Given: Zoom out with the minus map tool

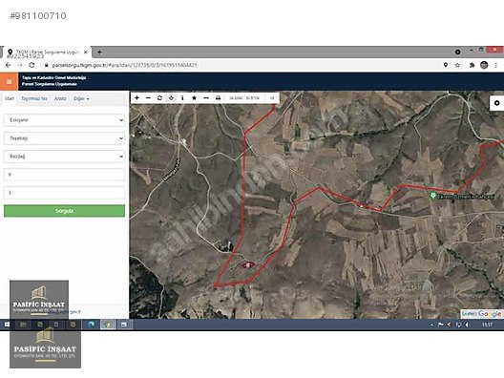Looking at the screenshot, I should tap(148, 97).
